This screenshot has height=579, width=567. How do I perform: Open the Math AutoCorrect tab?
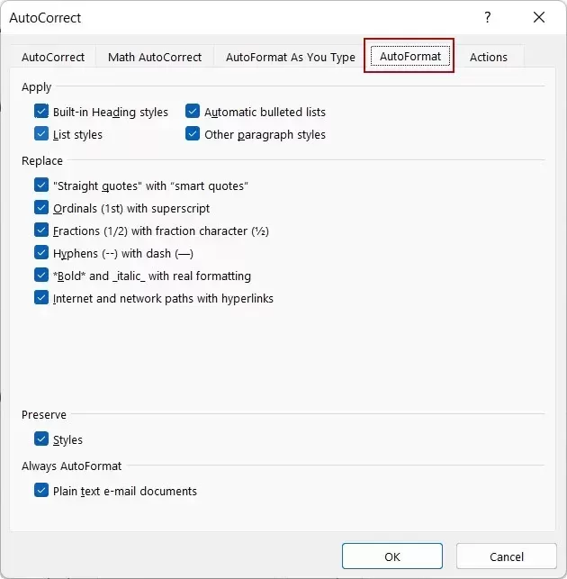coord(155,57)
